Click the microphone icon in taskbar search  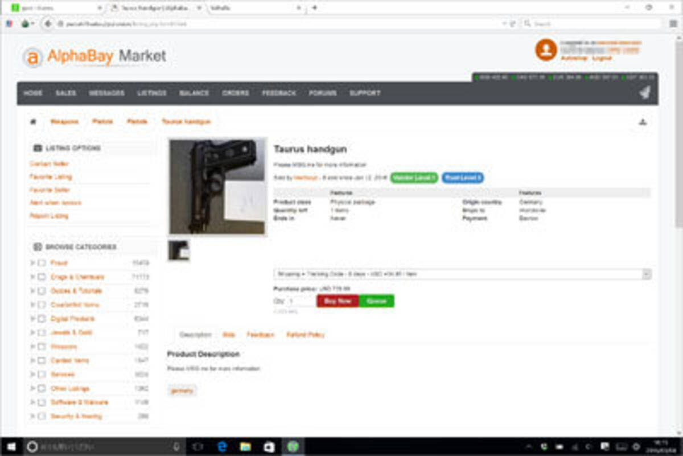[x=177, y=447]
